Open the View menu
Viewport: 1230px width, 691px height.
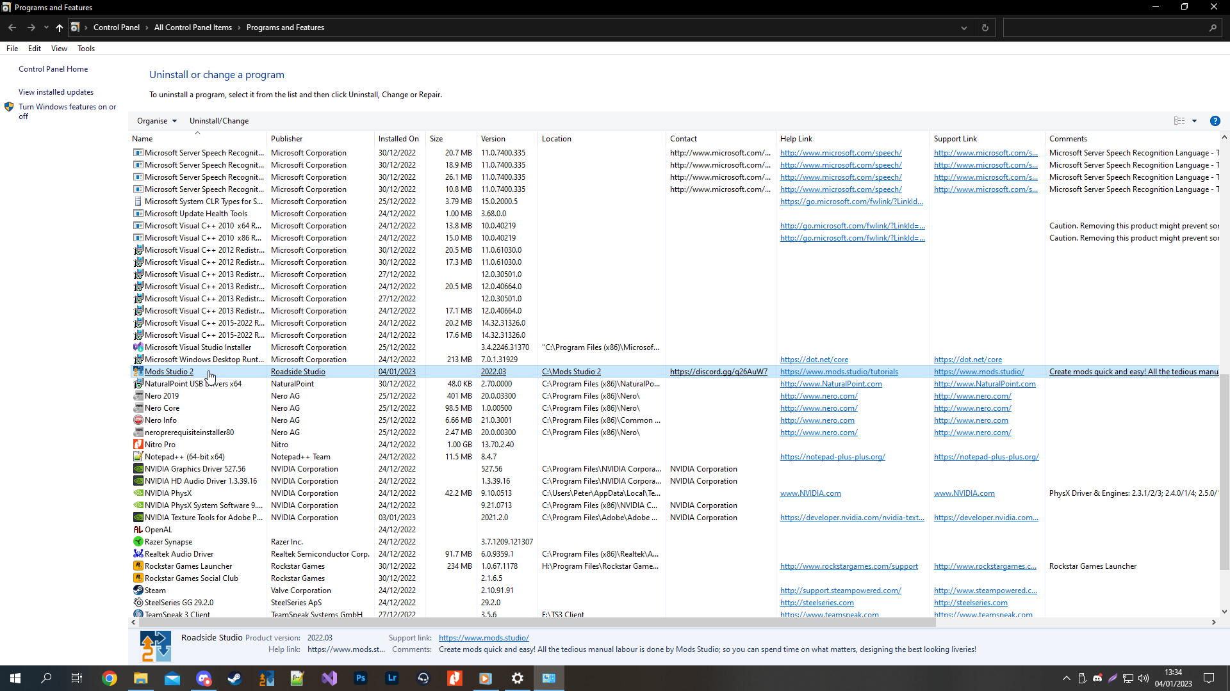[59, 48]
